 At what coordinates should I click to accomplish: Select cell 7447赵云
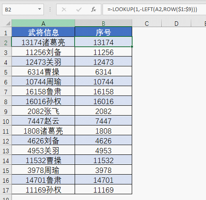tap(43, 121)
